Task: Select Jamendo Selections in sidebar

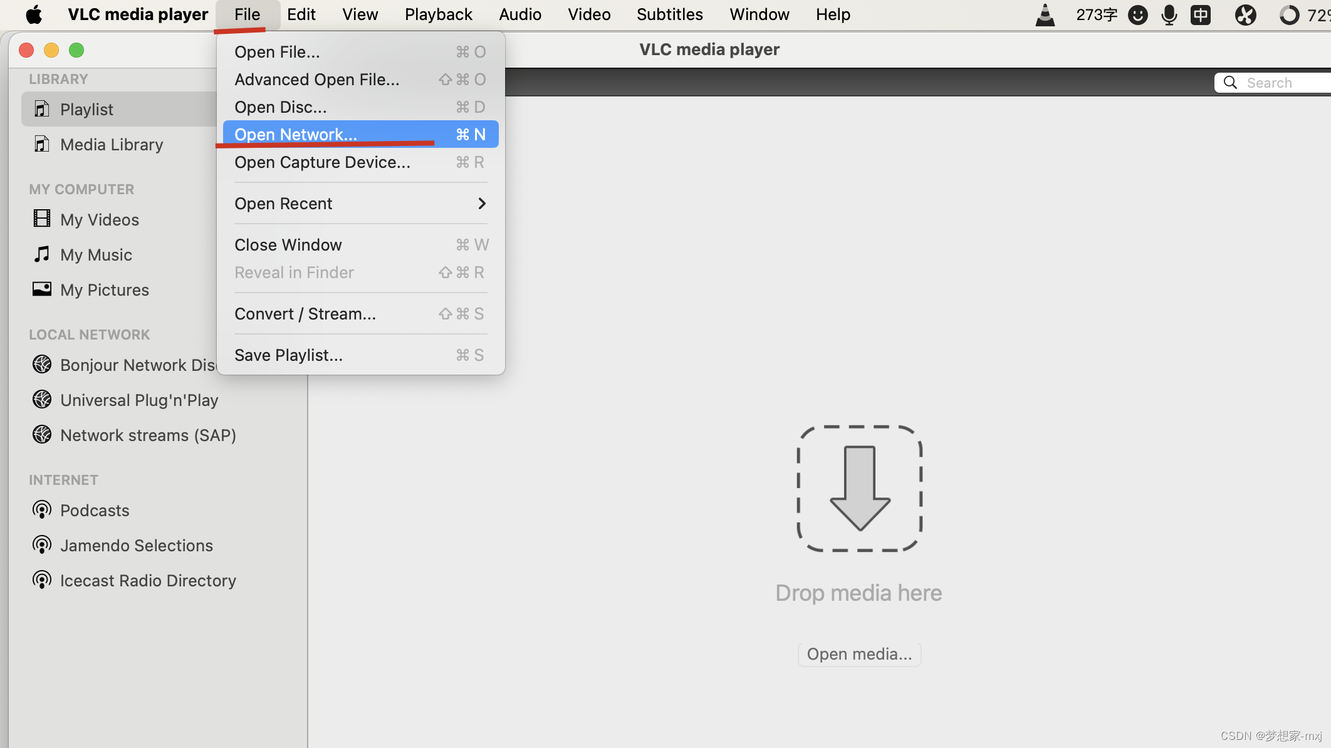Action: coord(137,546)
